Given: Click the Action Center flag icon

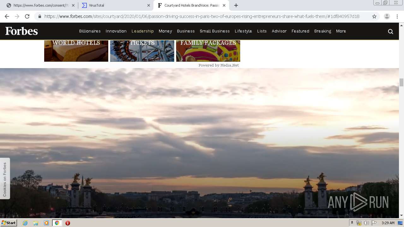Looking at the screenshot, I should [x=374, y=223].
